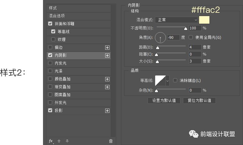Enable the 纹理 checkbox
The image size is (243, 145).
(53, 39)
